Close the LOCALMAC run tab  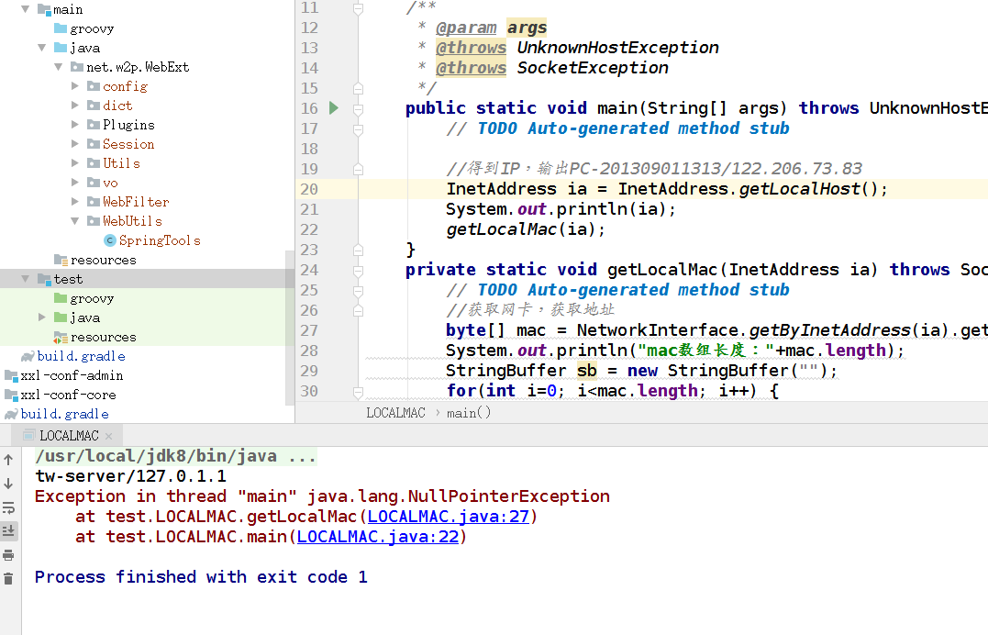tap(109, 436)
